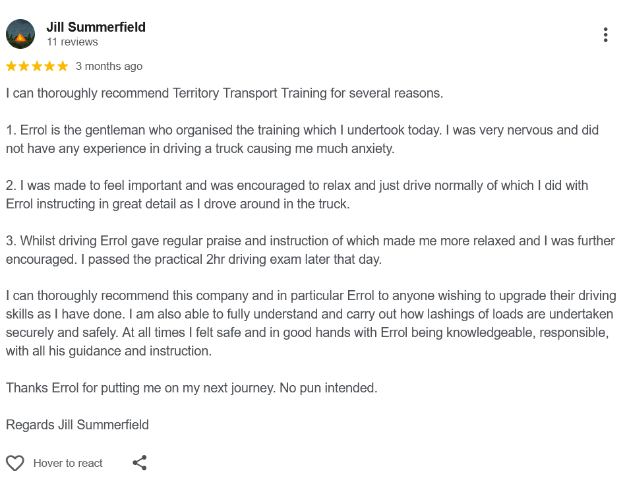Click the heart react icon
The width and height of the screenshot is (625, 490).
tap(15, 463)
